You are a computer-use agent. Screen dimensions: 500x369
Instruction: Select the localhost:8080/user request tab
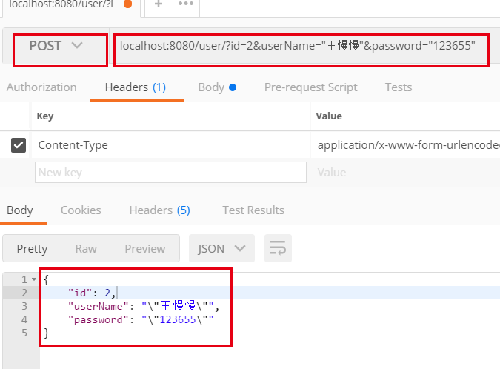70,4
